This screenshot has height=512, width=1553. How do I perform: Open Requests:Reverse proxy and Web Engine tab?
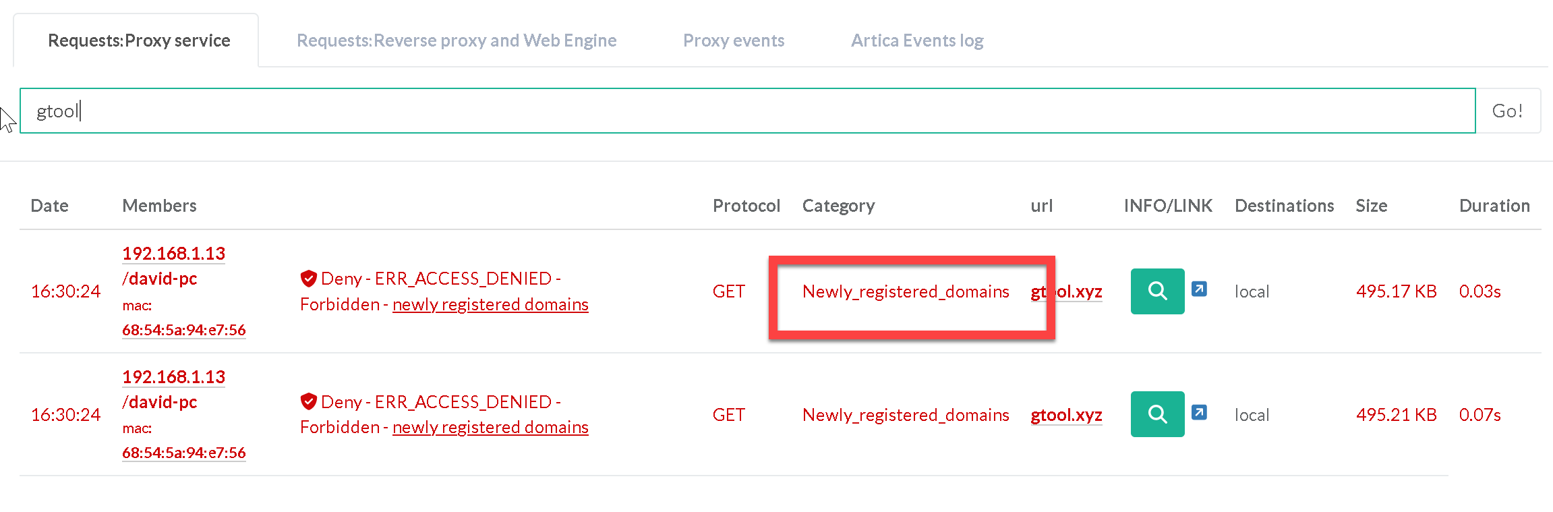(x=457, y=40)
